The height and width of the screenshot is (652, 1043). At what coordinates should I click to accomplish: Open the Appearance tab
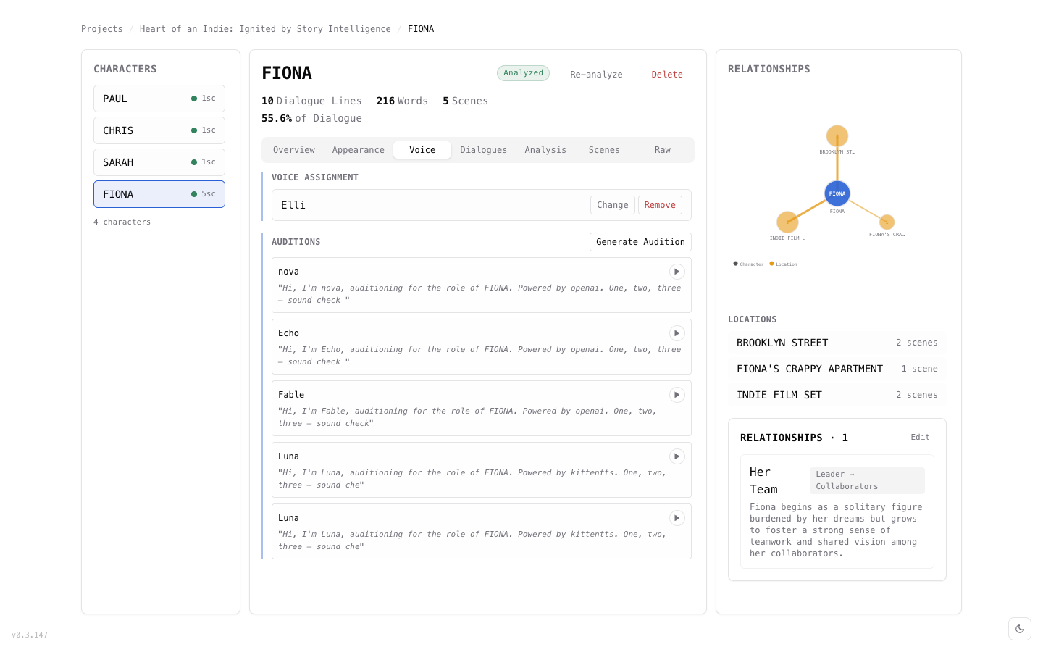358,150
